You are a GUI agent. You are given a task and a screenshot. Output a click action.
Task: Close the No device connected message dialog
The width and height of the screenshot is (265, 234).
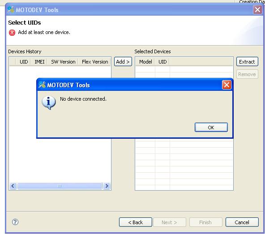click(x=227, y=85)
